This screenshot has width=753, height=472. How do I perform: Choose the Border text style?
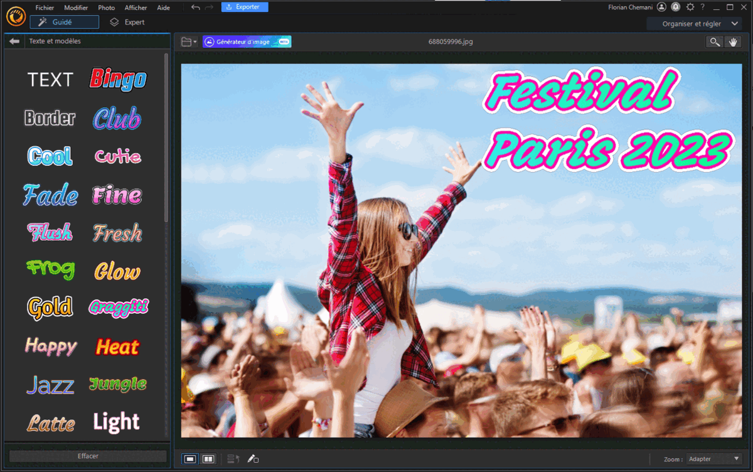click(x=50, y=118)
